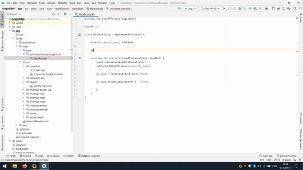The image size is (303, 170).
Task: Open Resource Manager side tab
Action: click(2, 41)
